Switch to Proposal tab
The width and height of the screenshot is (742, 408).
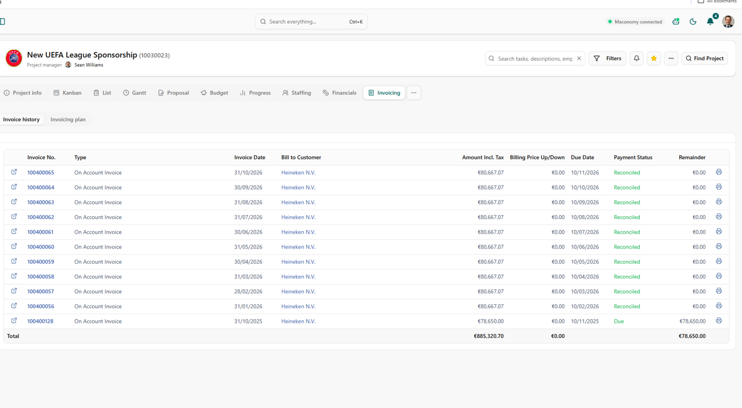point(173,93)
